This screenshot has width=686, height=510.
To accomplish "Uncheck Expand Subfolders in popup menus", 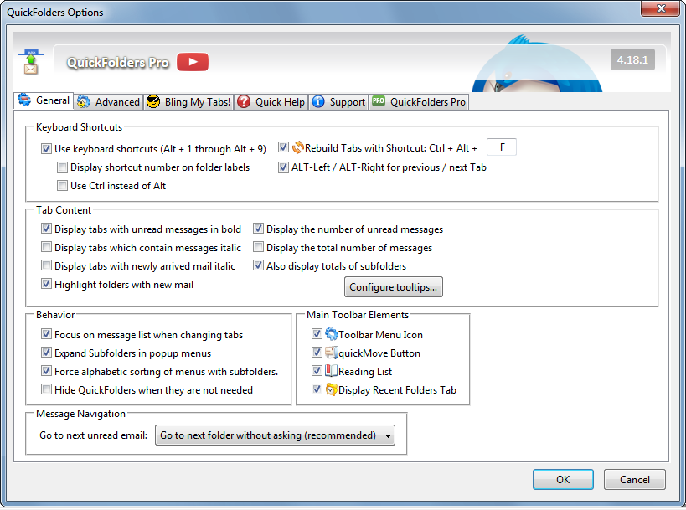I will click(x=46, y=352).
